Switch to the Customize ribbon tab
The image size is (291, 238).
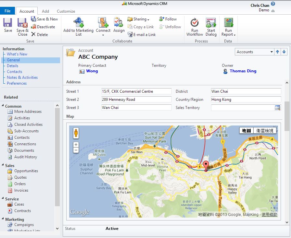pyautogui.click(x=66, y=11)
